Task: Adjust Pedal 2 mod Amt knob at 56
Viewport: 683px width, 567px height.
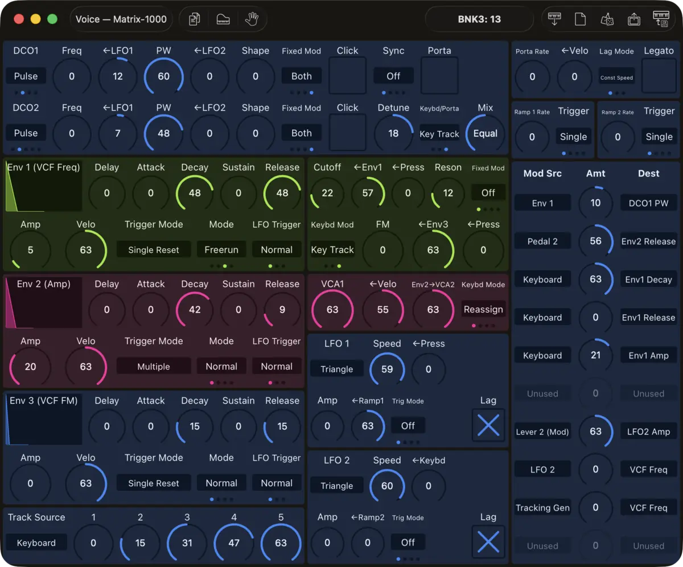Action: pyautogui.click(x=595, y=241)
